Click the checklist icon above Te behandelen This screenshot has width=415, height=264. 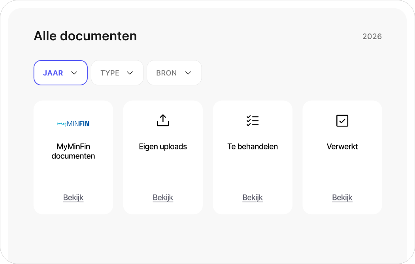click(253, 121)
